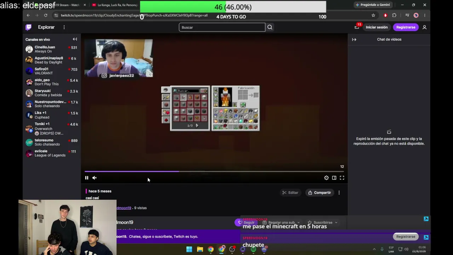This screenshot has height=255, width=453.
Task: Click the Seguir follow button
Action: [246, 222]
